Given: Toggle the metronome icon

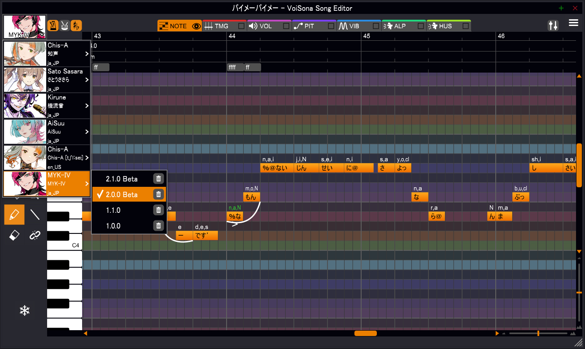Looking at the screenshot, I should tap(53, 26).
